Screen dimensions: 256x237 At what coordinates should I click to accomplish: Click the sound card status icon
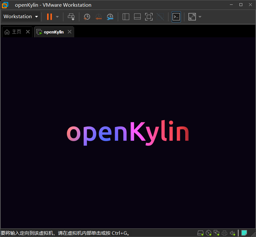click(232, 233)
